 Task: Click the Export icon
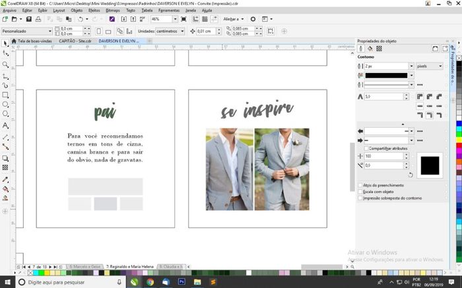click(133, 19)
